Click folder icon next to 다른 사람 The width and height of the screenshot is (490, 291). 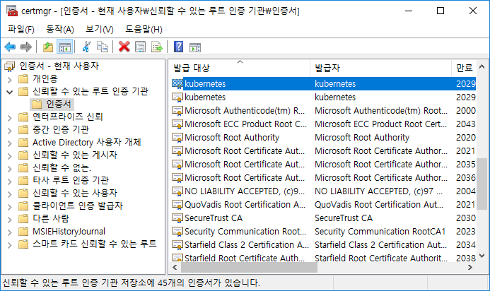[x=23, y=218]
